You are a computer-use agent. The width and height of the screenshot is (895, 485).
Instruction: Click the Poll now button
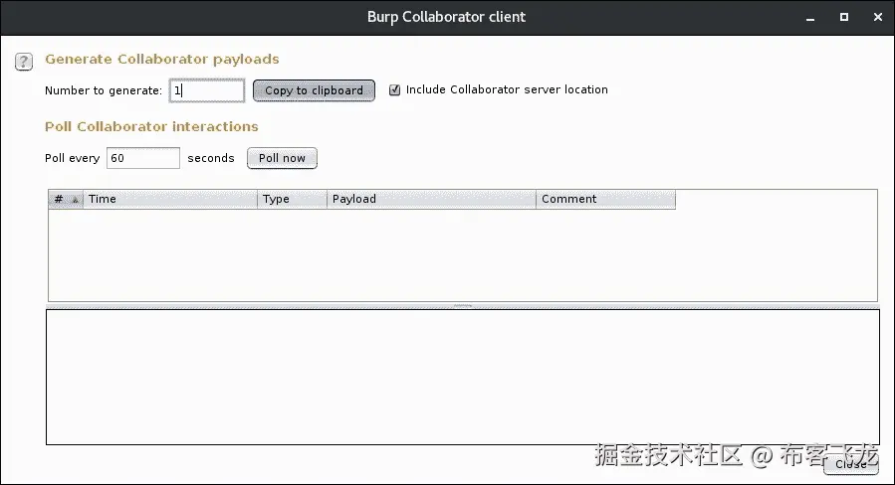coord(282,158)
